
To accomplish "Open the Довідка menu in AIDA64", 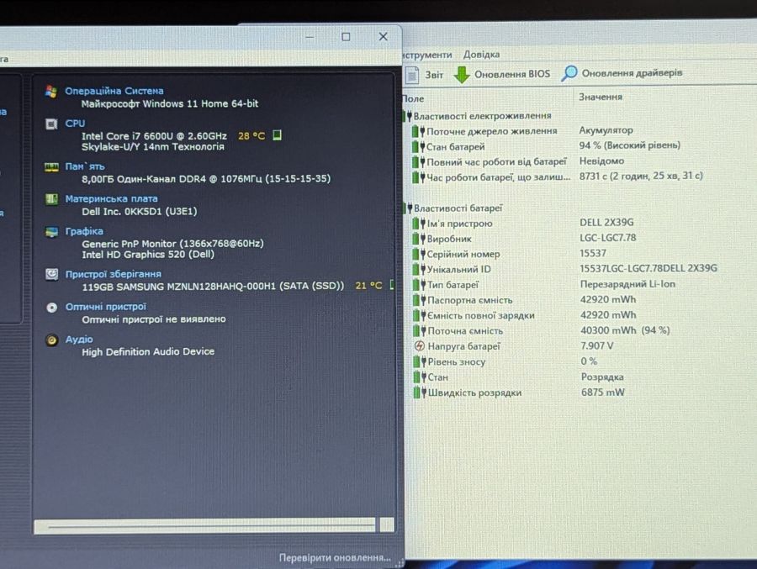I will pos(481,55).
